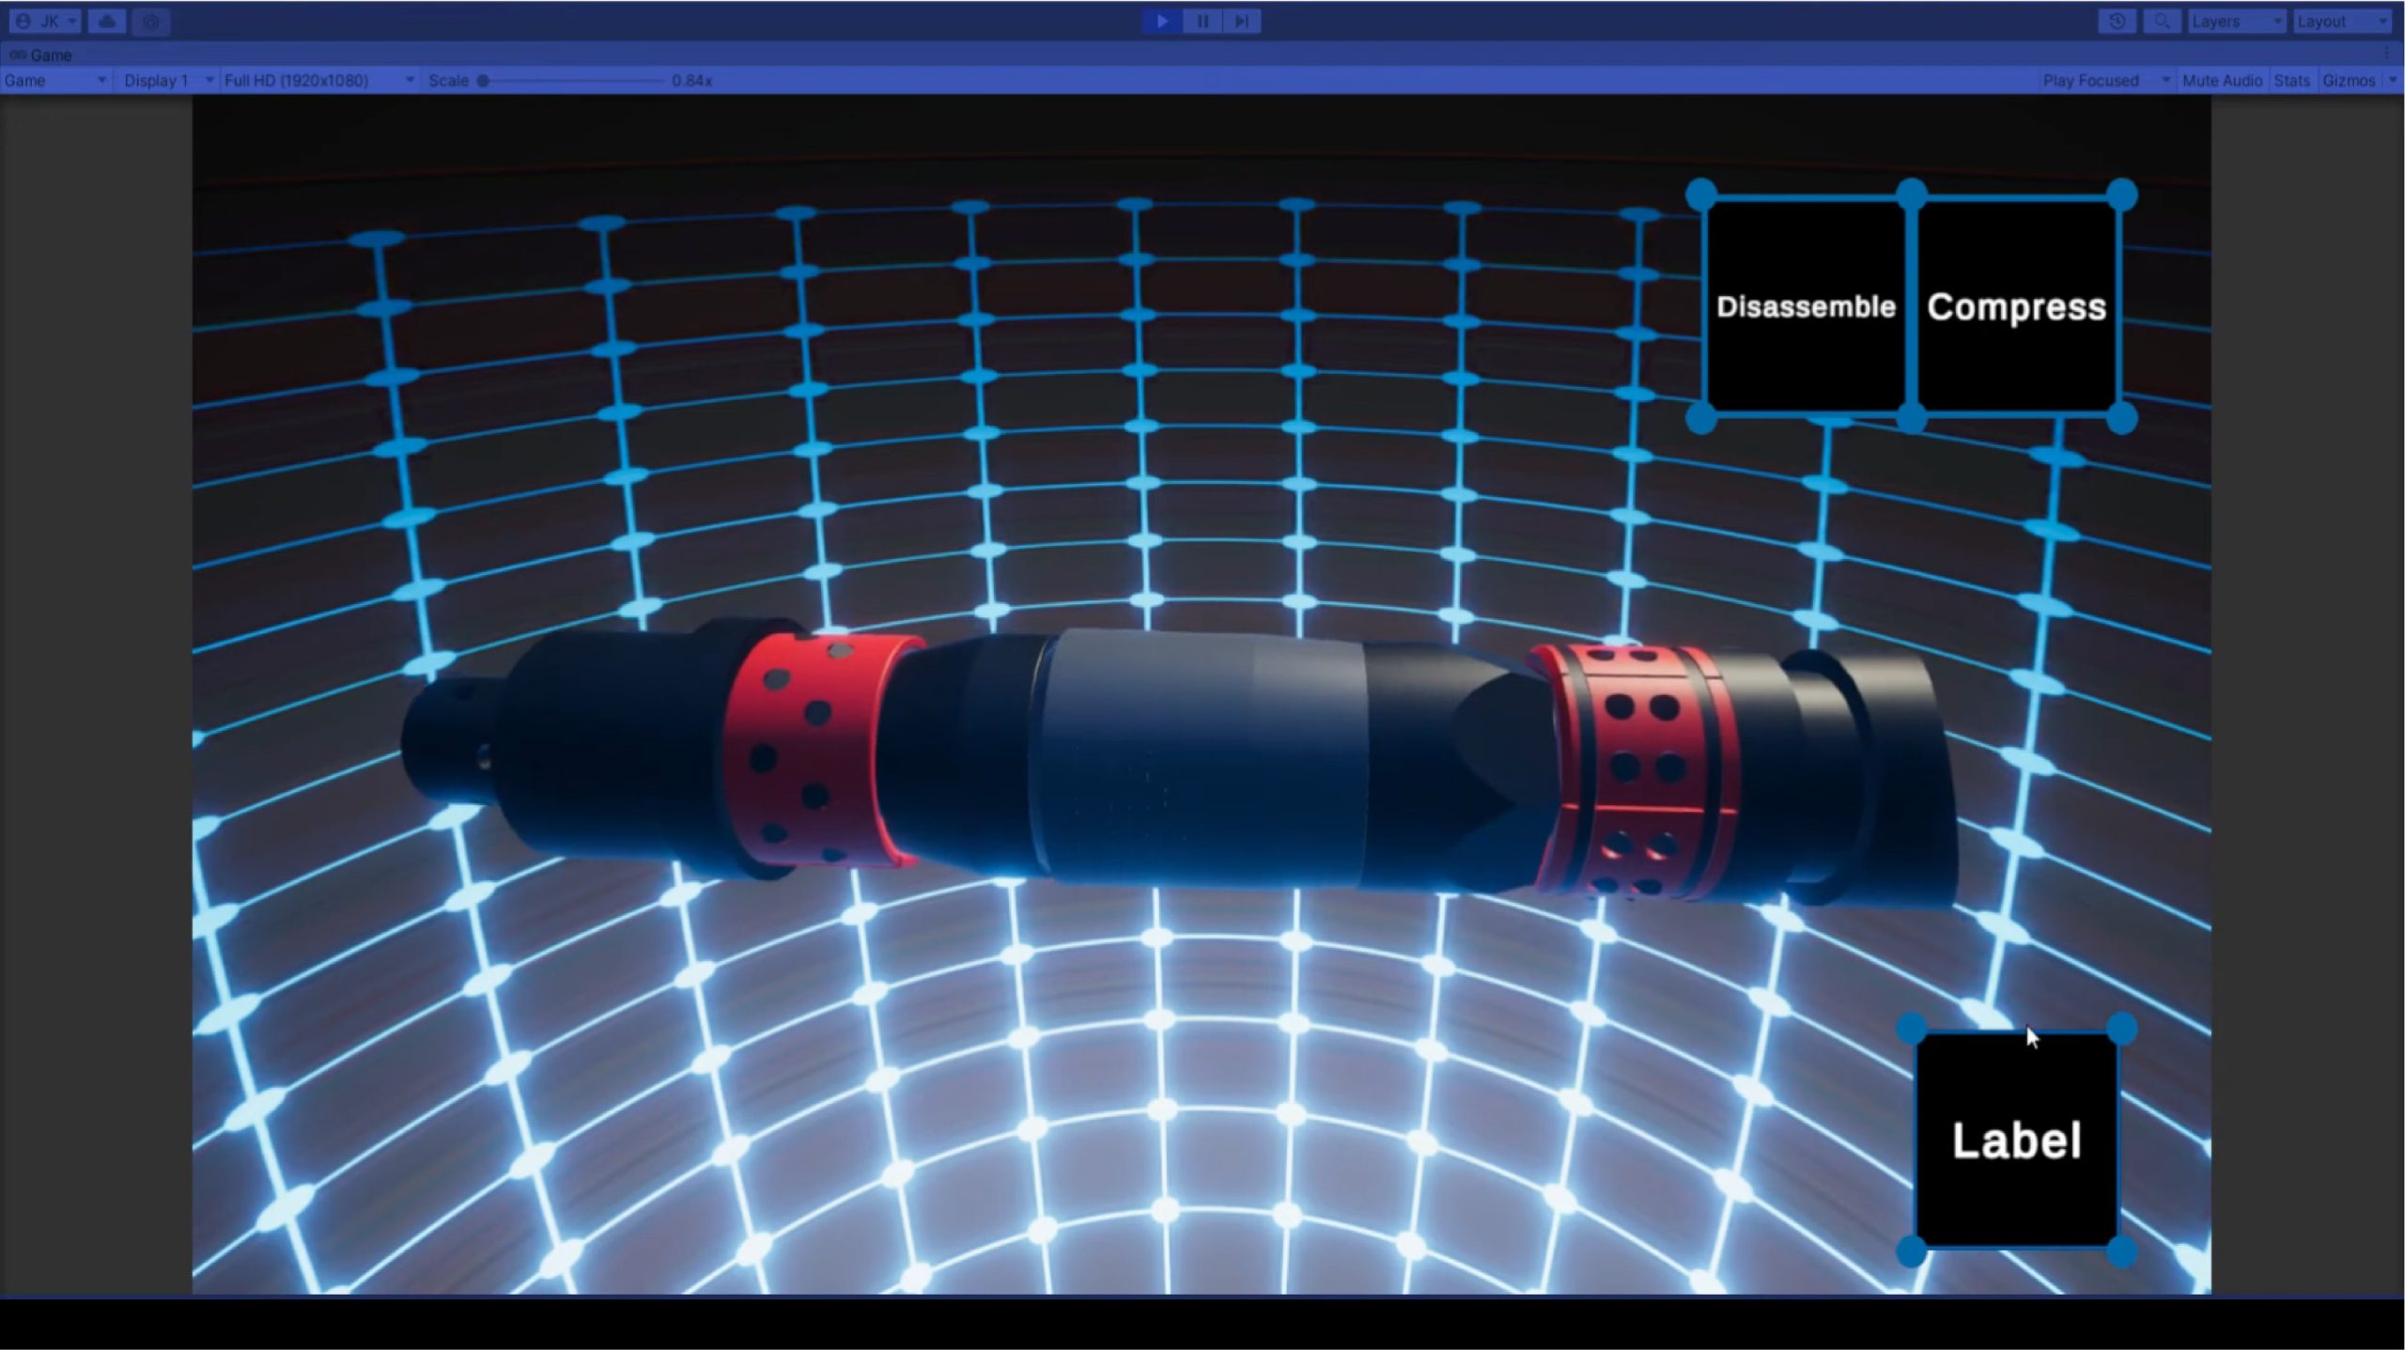Click the Step frame button

tap(1241, 21)
